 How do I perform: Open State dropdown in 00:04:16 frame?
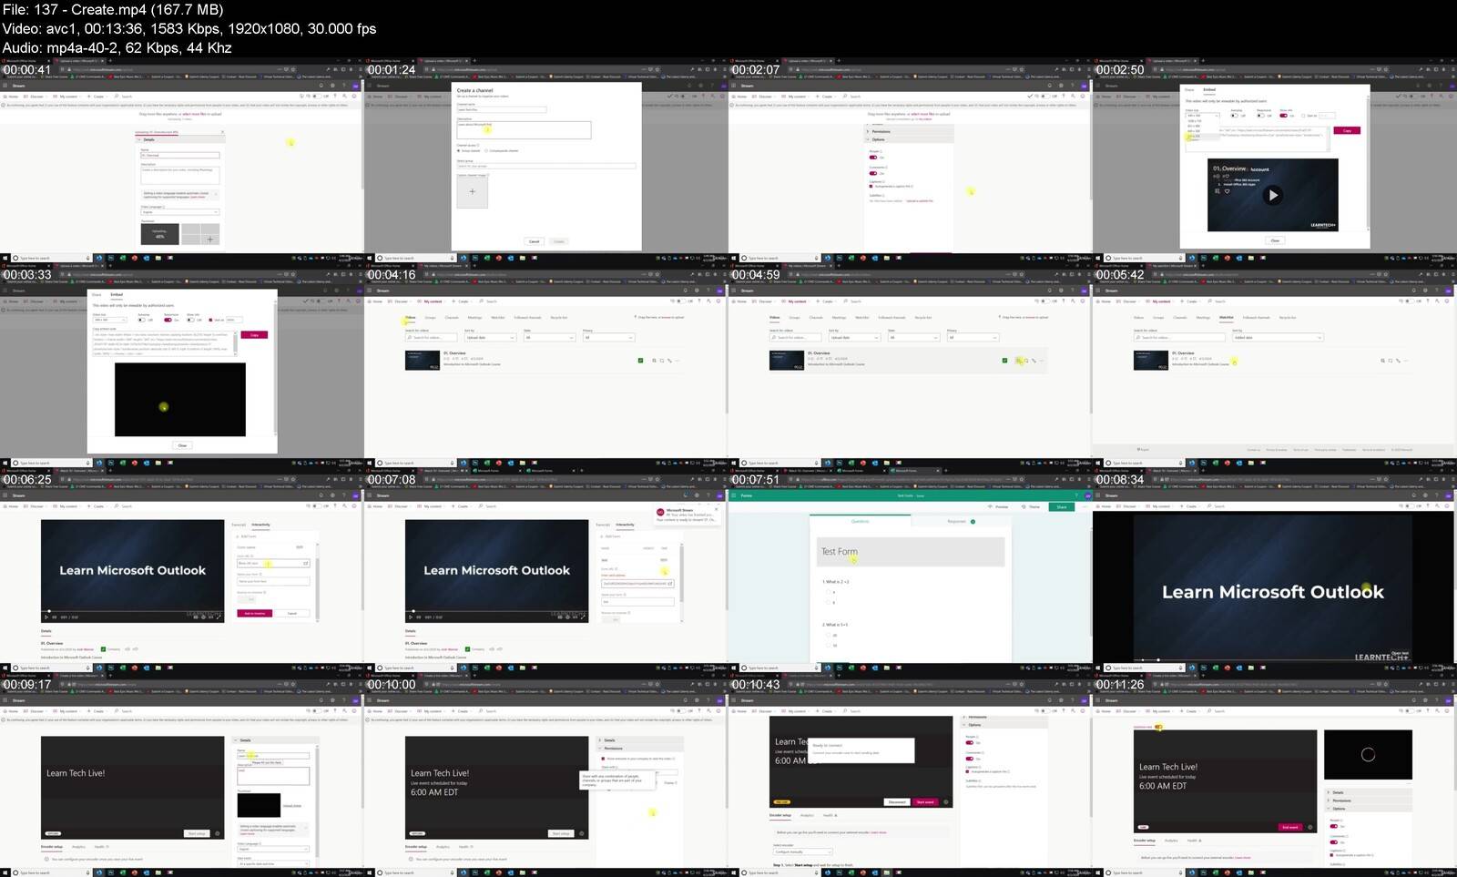550,338
